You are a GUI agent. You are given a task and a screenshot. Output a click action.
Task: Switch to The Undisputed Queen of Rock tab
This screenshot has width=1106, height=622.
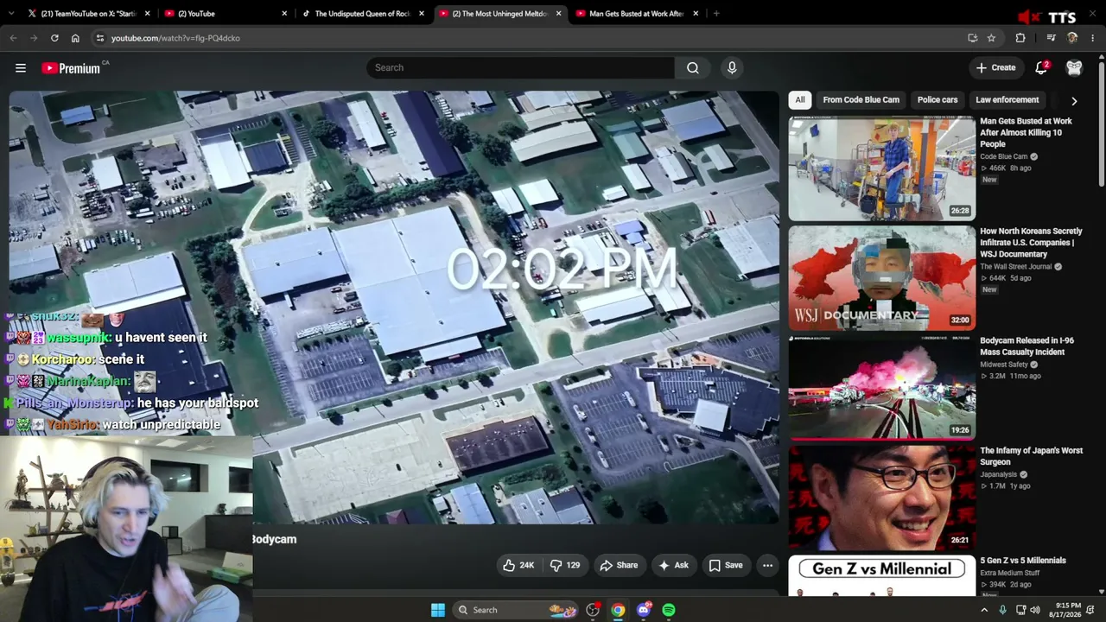point(361,14)
